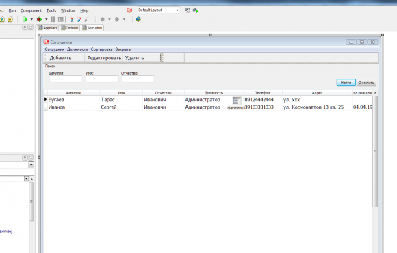Click the Добавить button
This screenshot has width=397, height=253.
60,58
